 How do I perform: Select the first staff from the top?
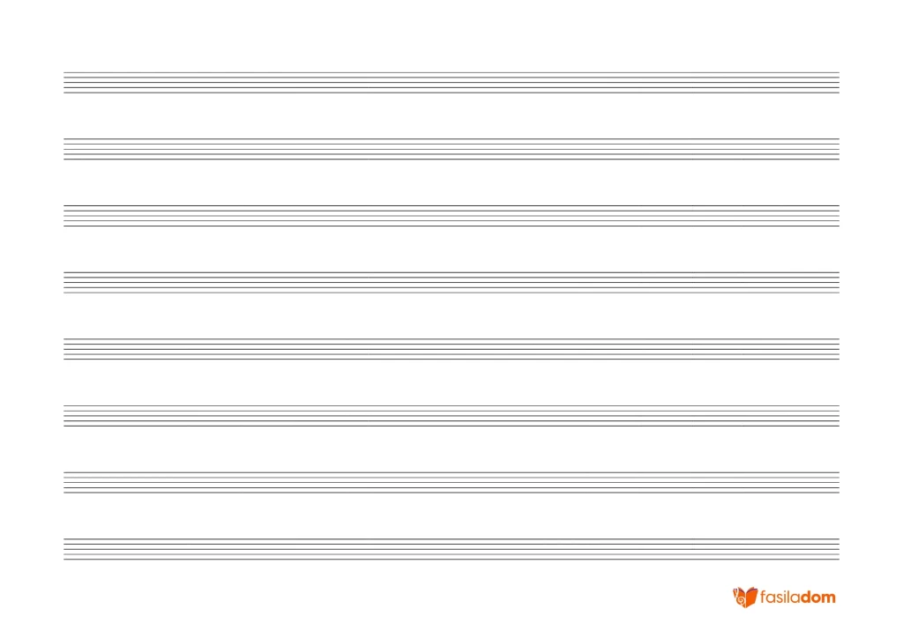click(x=451, y=83)
